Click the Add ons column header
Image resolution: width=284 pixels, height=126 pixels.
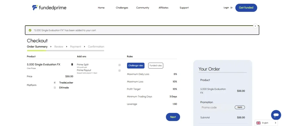(x=82, y=56)
